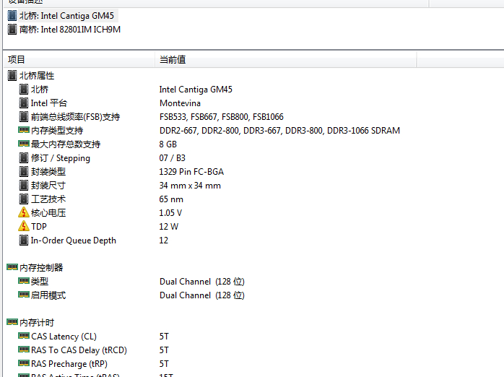The image size is (504, 377).
Task: Click the memory icon next to 内存控制器
Action: pos(12,267)
